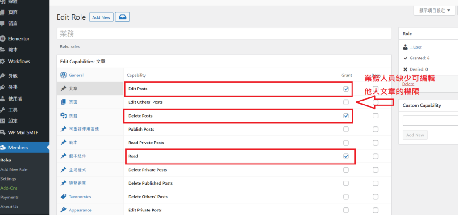Check Grant for Publish Posts
458x215 pixels.
[x=346, y=129]
